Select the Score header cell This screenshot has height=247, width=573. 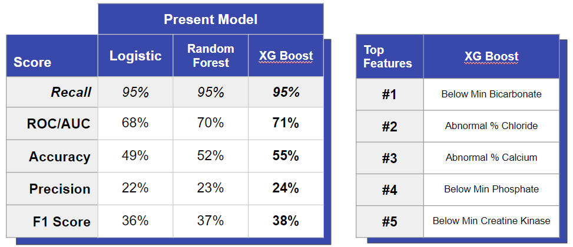point(32,62)
